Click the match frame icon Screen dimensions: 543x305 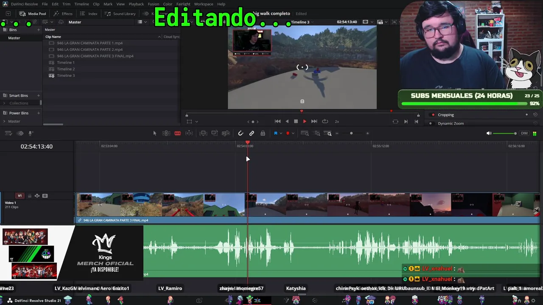pos(395,122)
